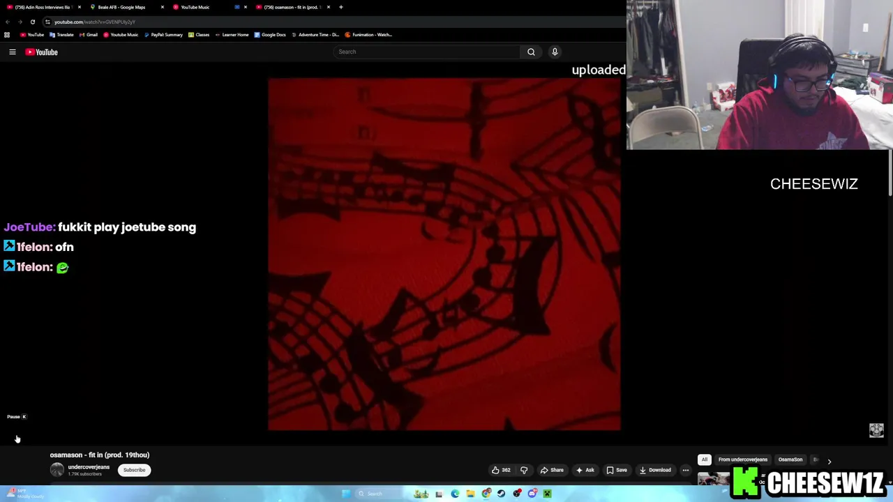Open Task View in taskbar

click(x=439, y=494)
